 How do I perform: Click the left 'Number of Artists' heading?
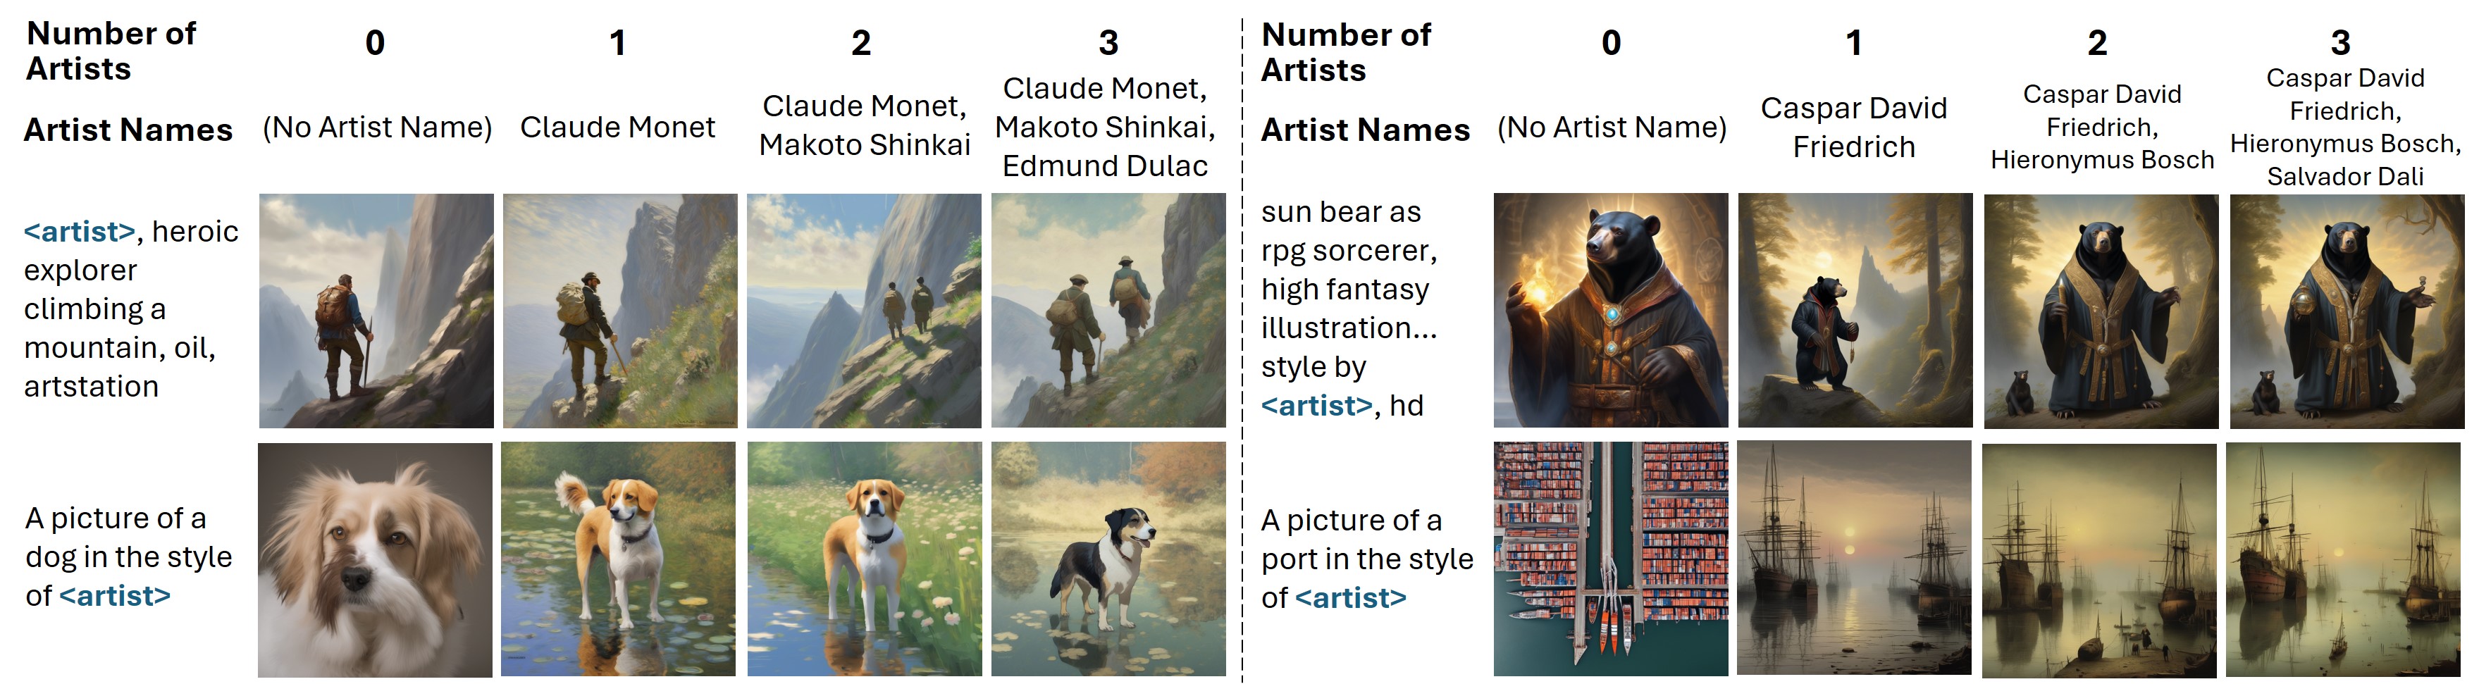tap(111, 51)
